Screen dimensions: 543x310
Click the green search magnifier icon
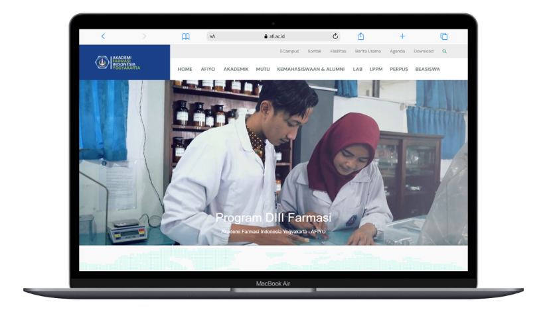coord(445,51)
